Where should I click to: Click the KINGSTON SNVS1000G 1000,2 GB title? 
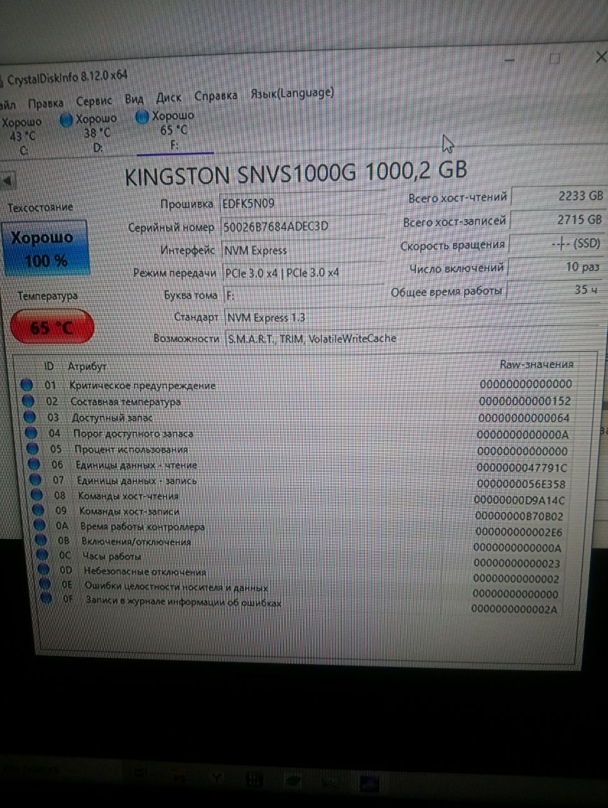tap(295, 172)
